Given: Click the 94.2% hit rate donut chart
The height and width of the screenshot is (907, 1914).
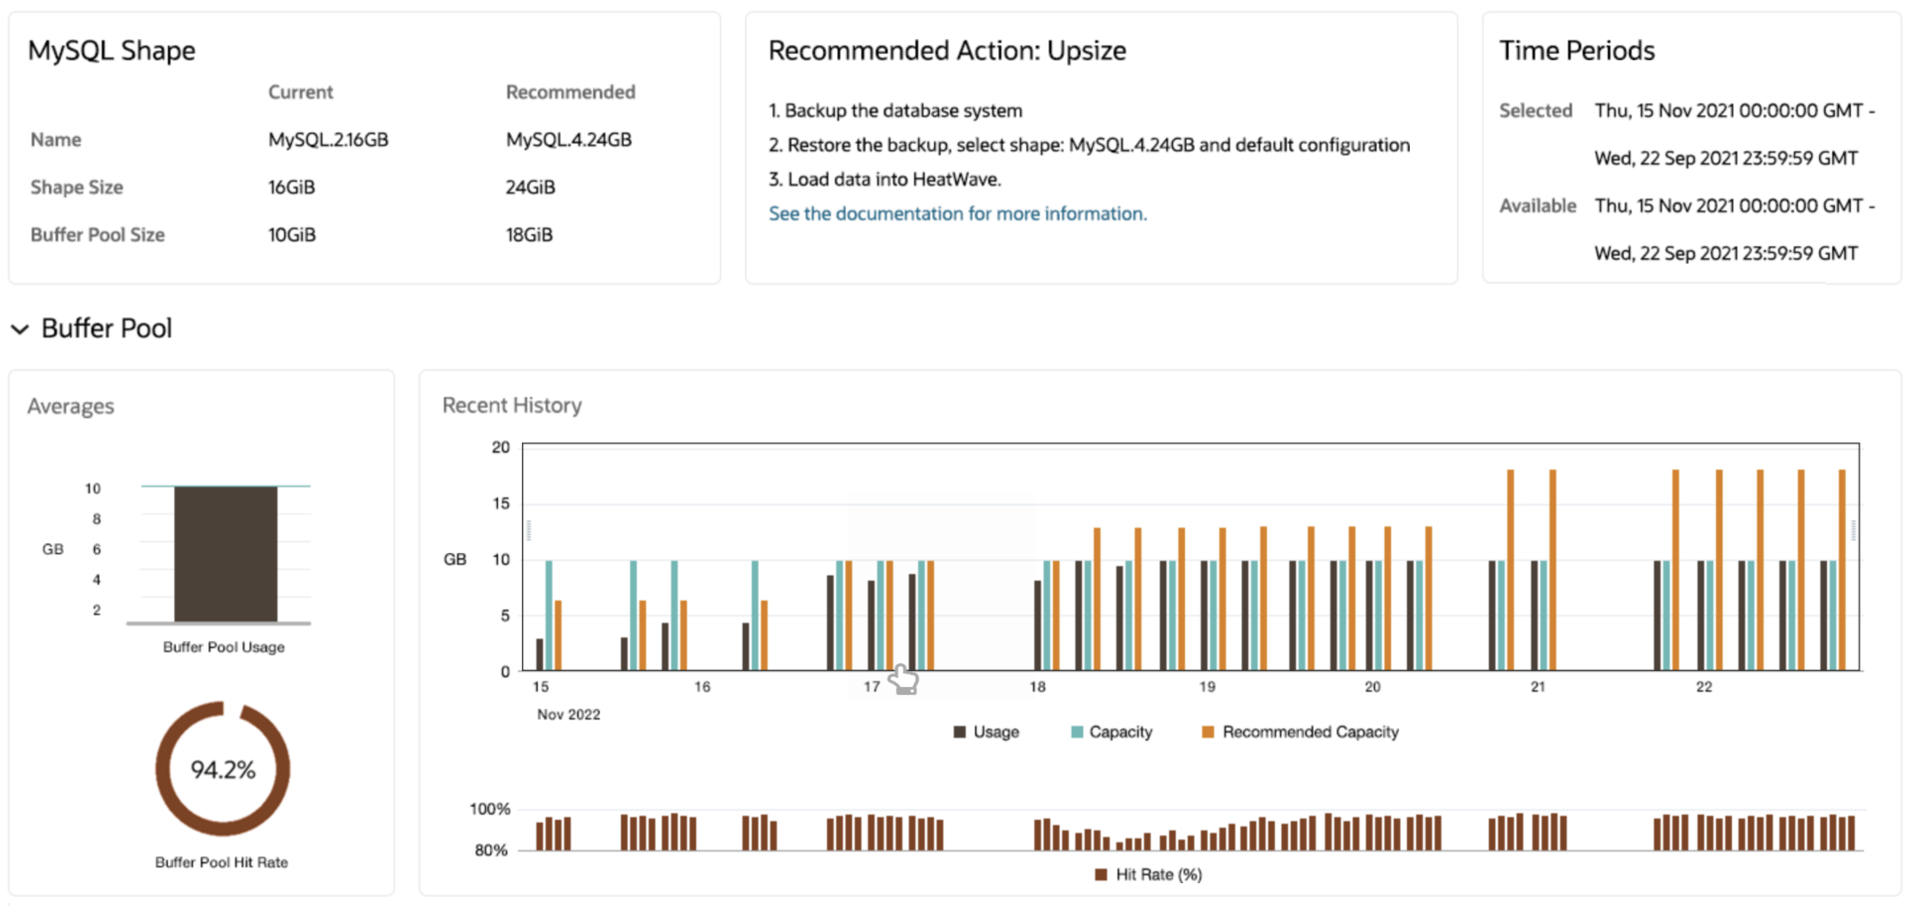Looking at the screenshot, I should point(223,769).
